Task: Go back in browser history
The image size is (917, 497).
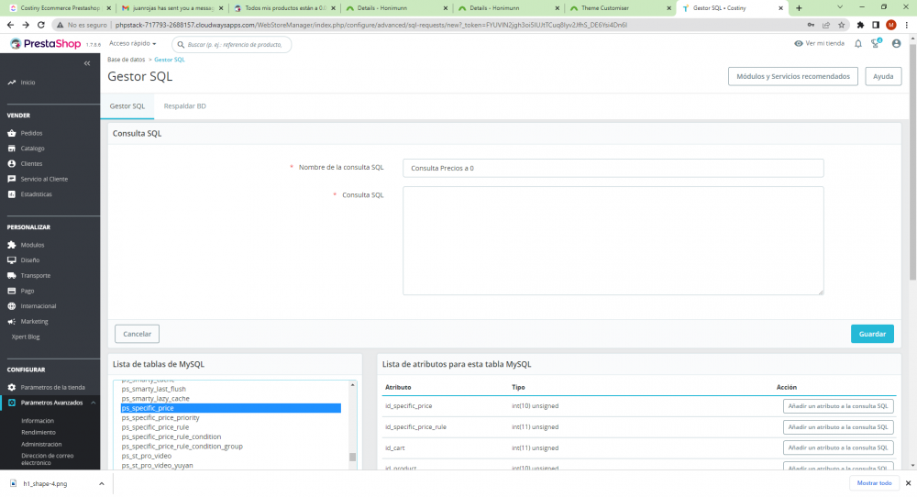Action: pos(10,25)
